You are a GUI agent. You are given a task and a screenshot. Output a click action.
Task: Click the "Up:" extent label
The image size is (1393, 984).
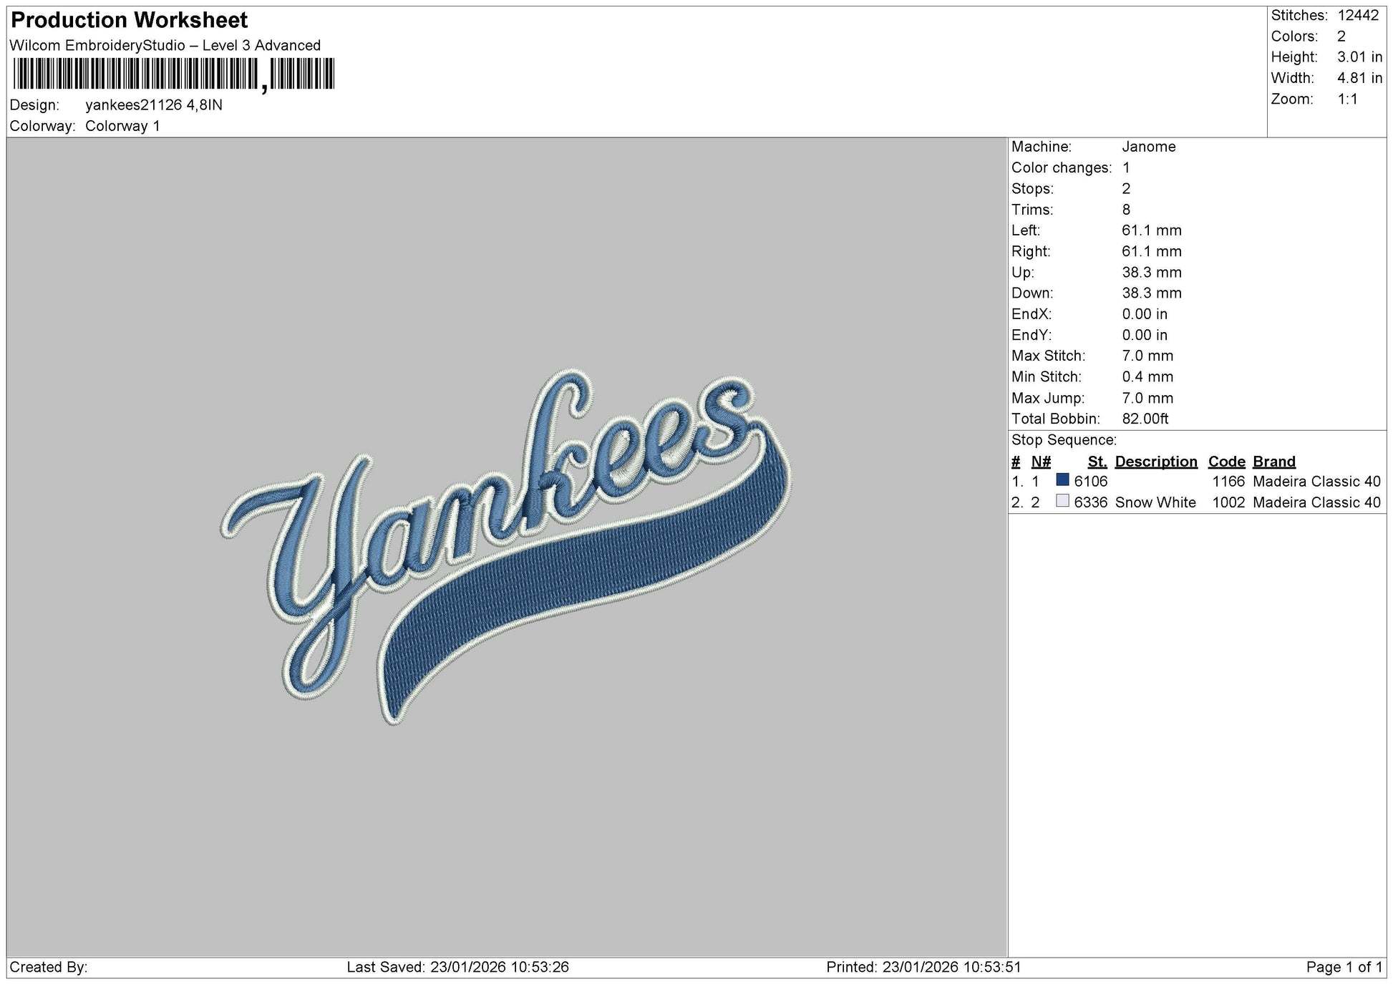1022,273
